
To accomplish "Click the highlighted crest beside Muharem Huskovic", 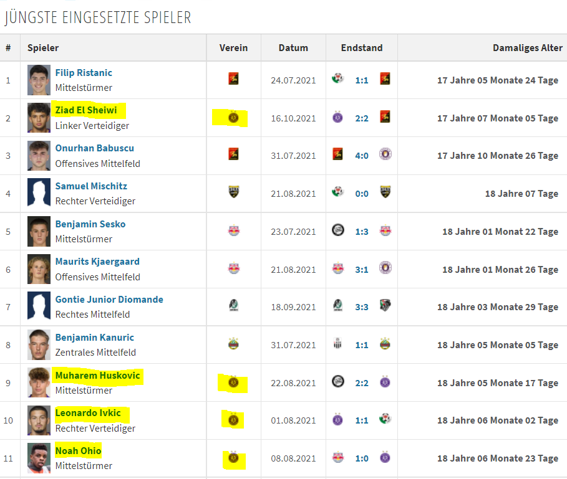I will tap(233, 382).
